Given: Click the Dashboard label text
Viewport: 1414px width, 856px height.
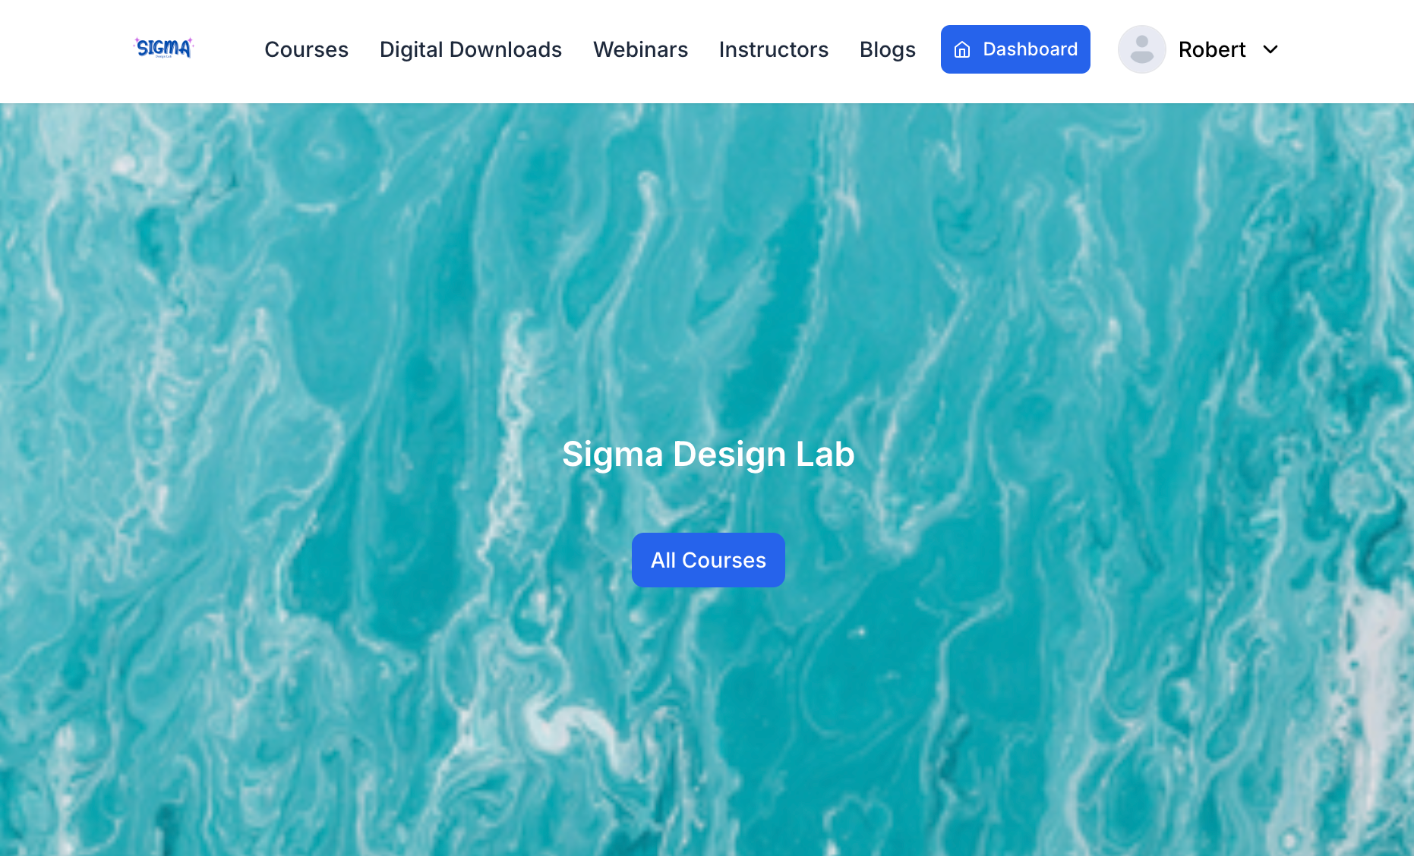Looking at the screenshot, I should click(1030, 50).
